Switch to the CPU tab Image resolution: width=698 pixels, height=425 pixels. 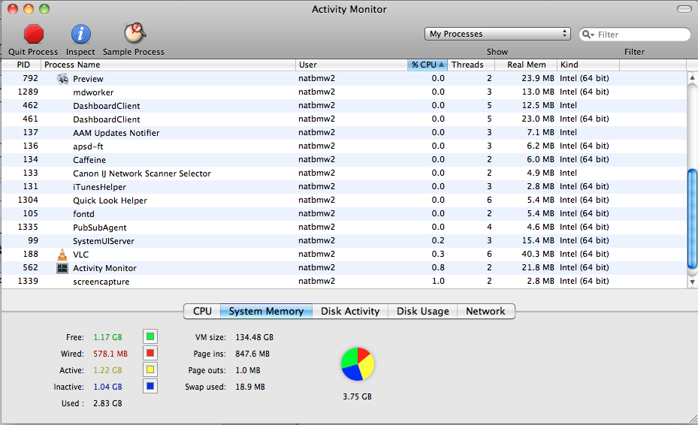pyautogui.click(x=202, y=311)
